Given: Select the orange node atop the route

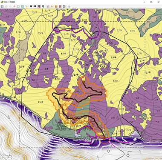Looking at the screenshot, I should point(84,81).
